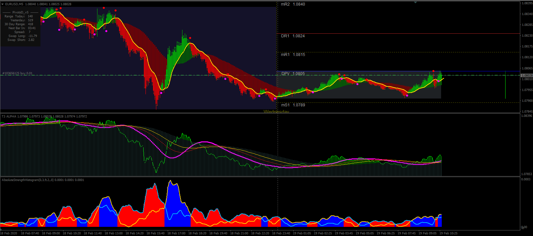Click the 1.08120 price scale label
533x236 pixels.
click(x=527, y=57)
